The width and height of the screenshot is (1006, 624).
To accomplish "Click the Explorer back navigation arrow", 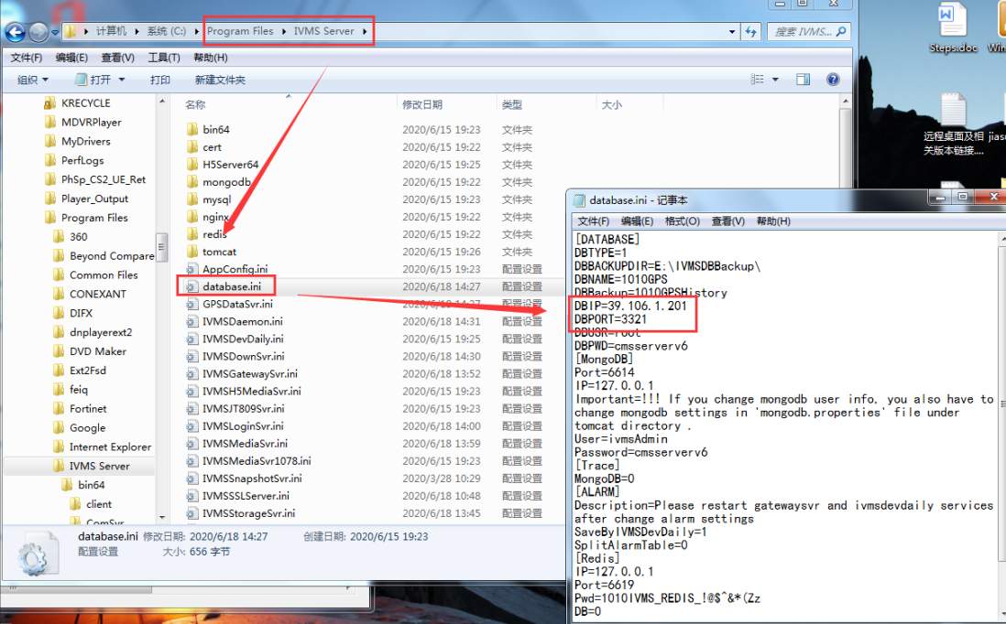I will click(x=15, y=31).
